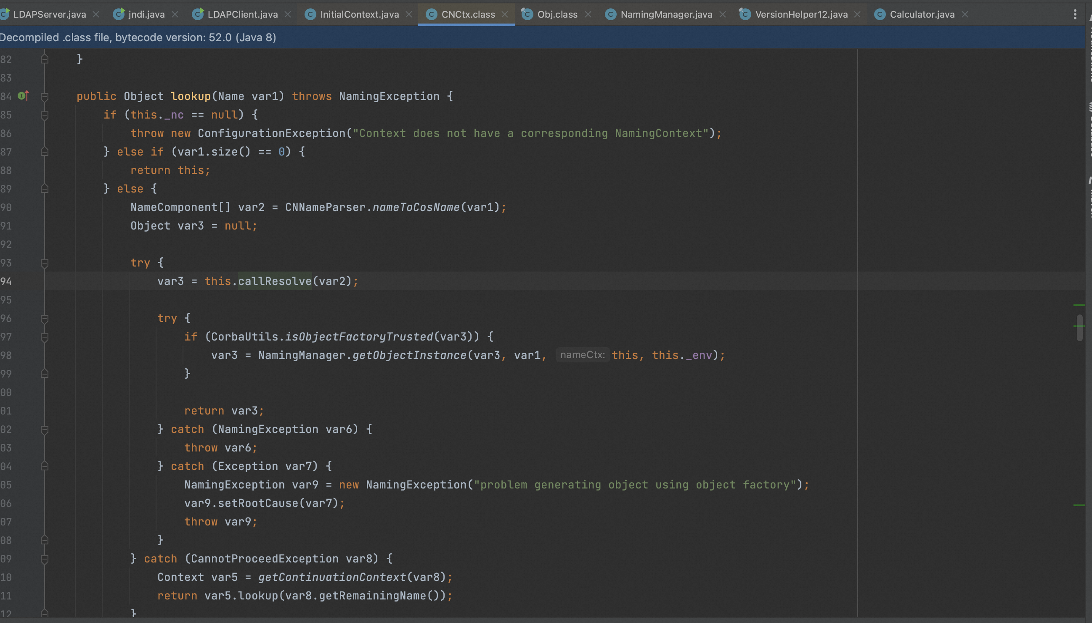
Task: Switch to the InitialContext.java tab
Action: [x=359, y=14]
